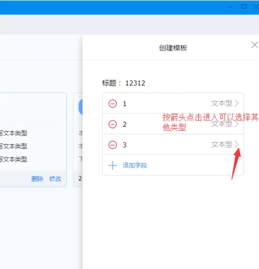The image size is (259, 269).
Task: Select field name 2 in the list
Action: (125, 125)
